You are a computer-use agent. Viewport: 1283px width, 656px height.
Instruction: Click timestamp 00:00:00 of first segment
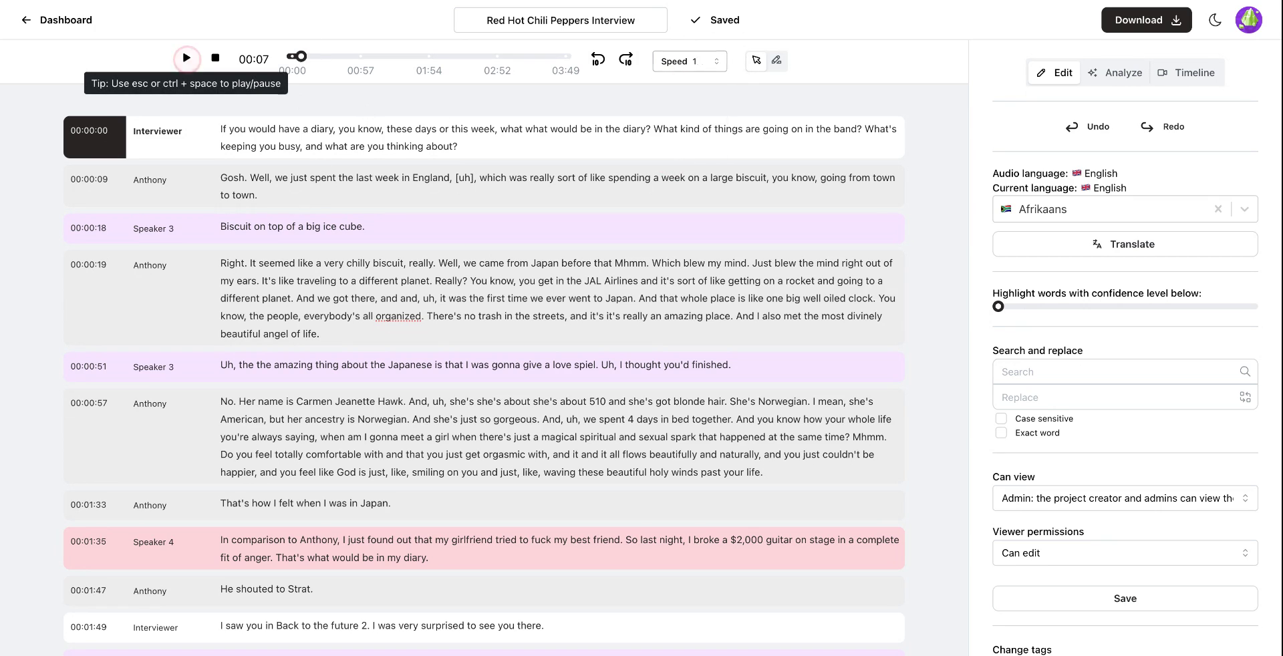[x=89, y=130]
